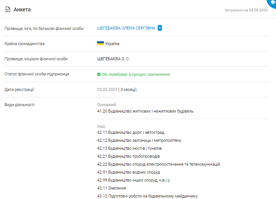The height and width of the screenshot is (199, 276).
Task: Click activity 42.13 Будівництво мостів і тунелів
Action: click(129, 148)
